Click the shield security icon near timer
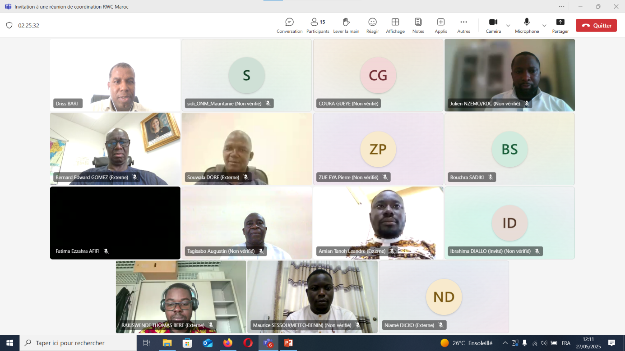This screenshot has height=351, width=625. coord(9,26)
